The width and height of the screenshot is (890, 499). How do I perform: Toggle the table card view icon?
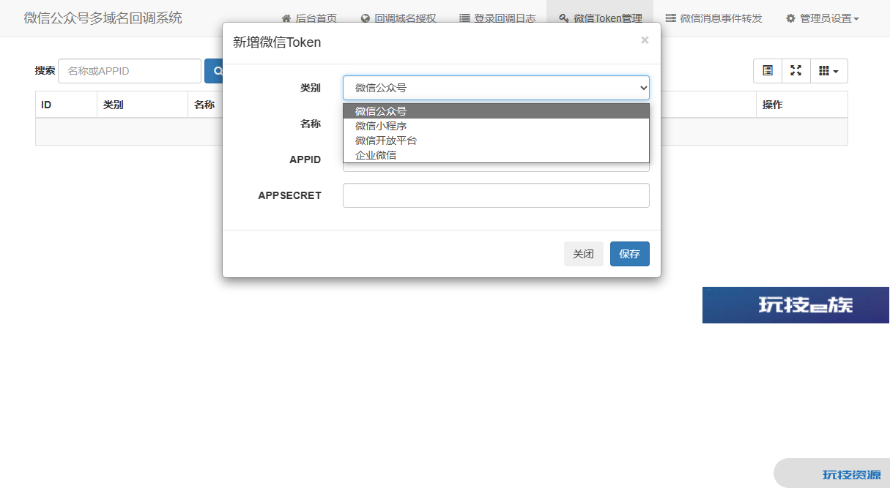point(768,71)
